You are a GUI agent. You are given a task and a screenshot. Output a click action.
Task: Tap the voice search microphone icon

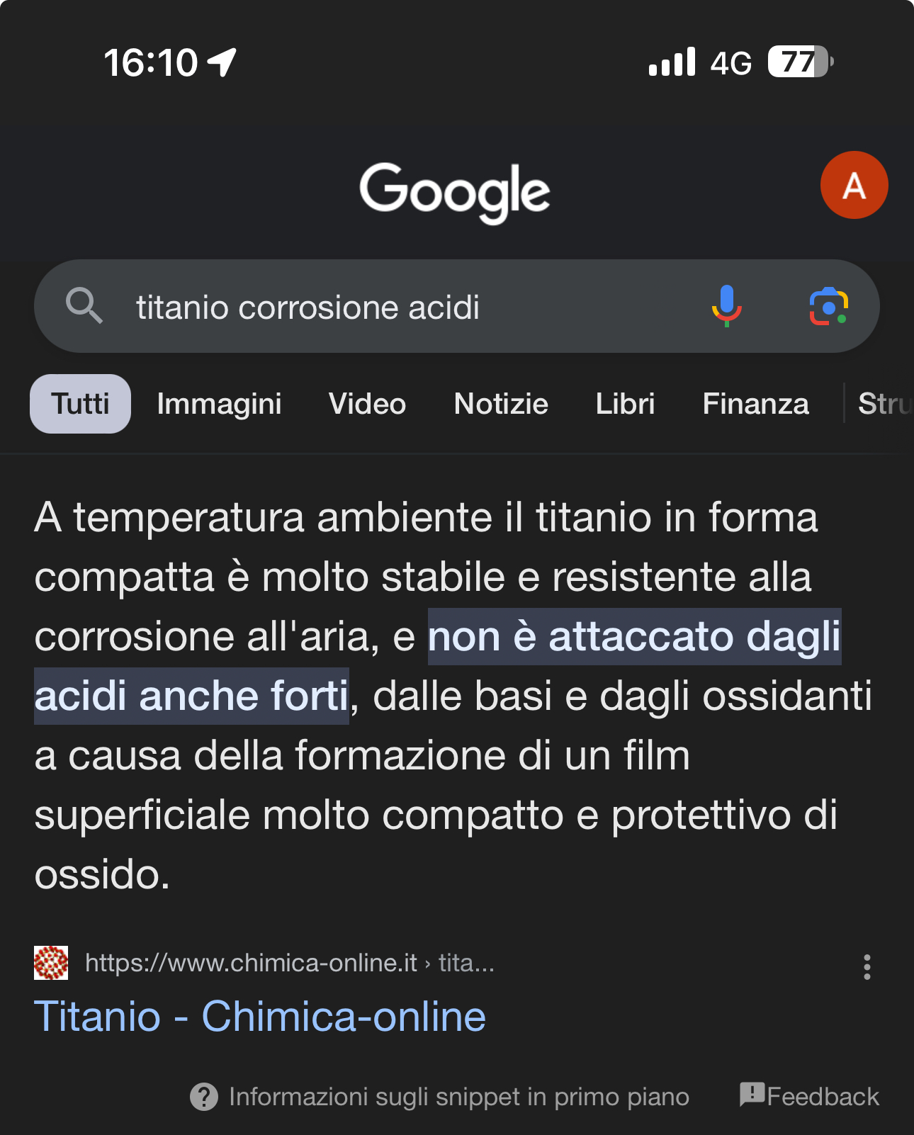click(x=726, y=306)
